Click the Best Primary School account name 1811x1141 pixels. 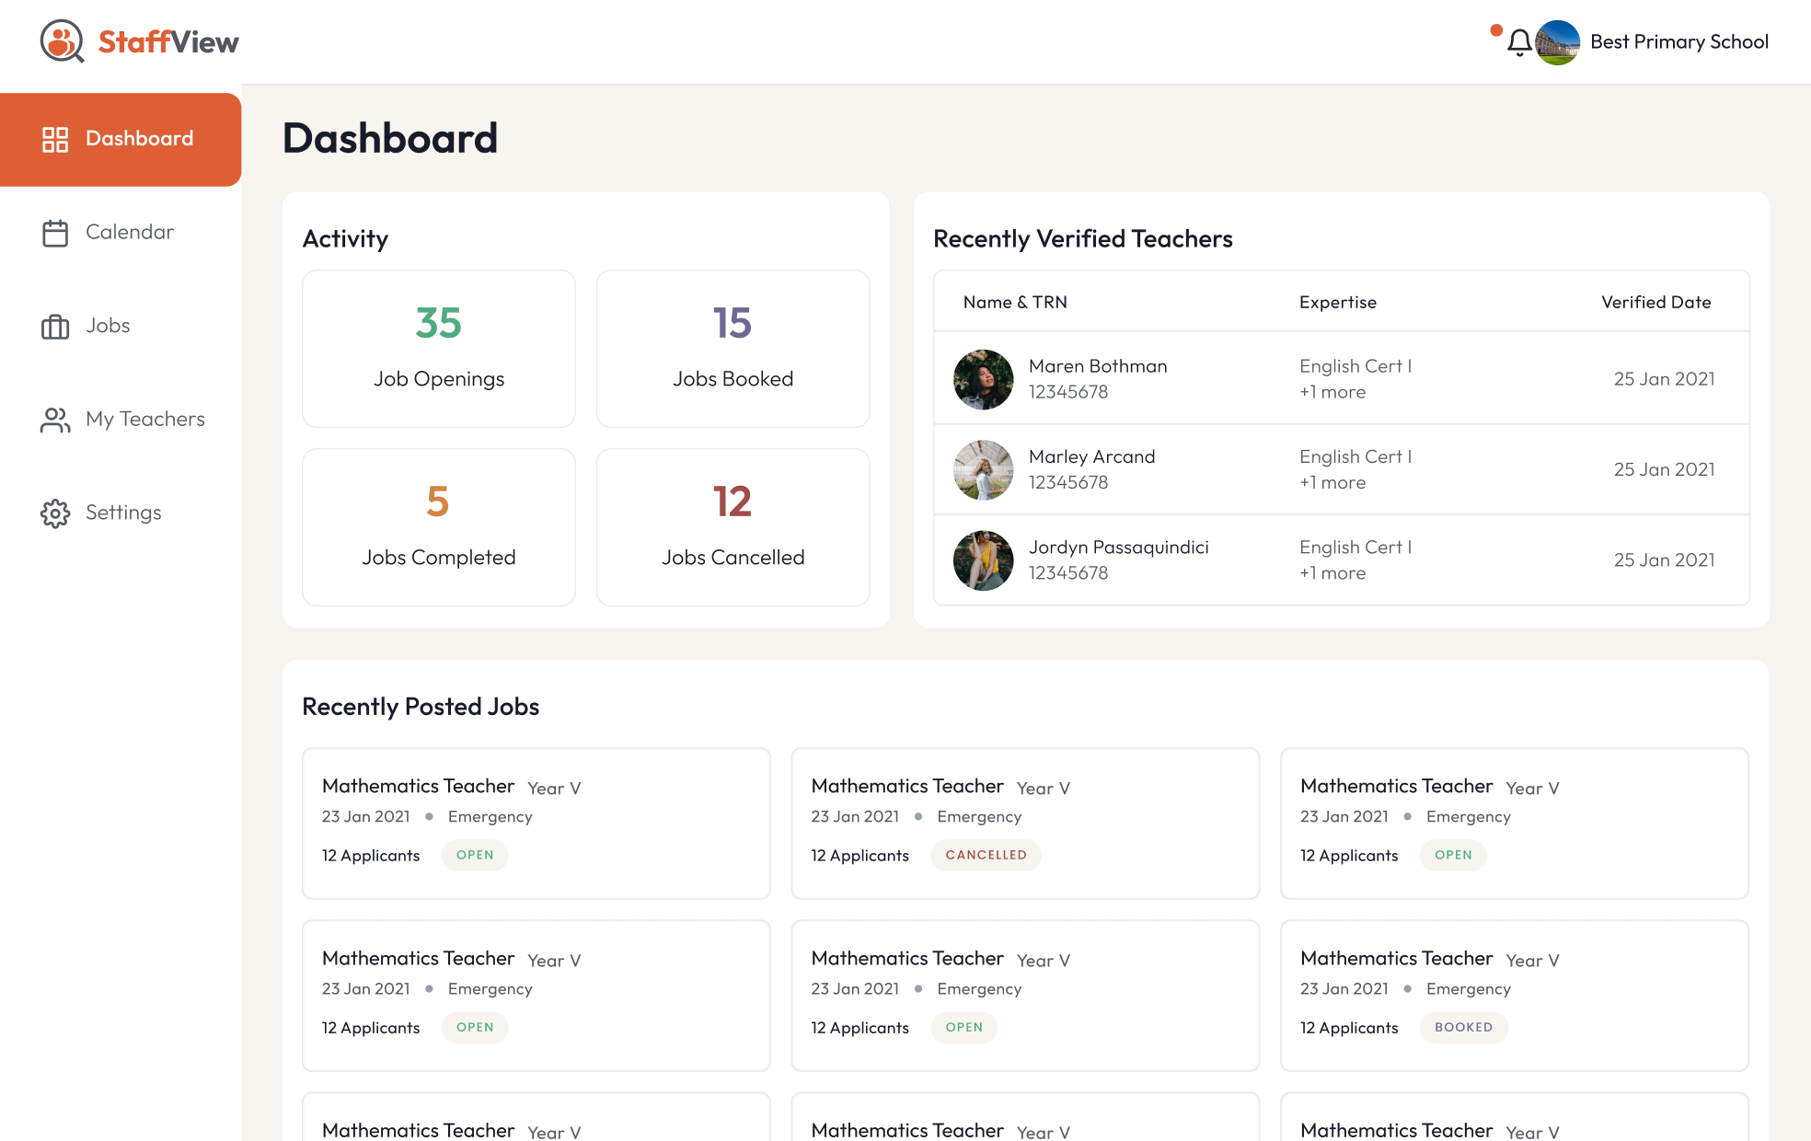pyautogui.click(x=1678, y=42)
